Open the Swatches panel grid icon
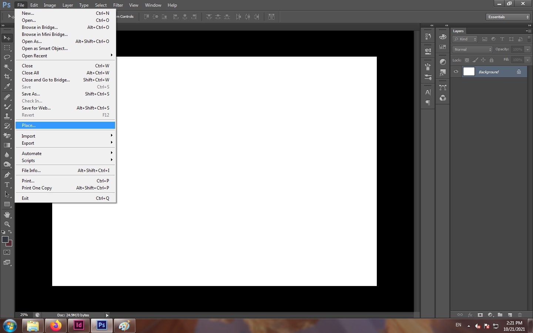This screenshot has height=333, width=533. click(443, 47)
